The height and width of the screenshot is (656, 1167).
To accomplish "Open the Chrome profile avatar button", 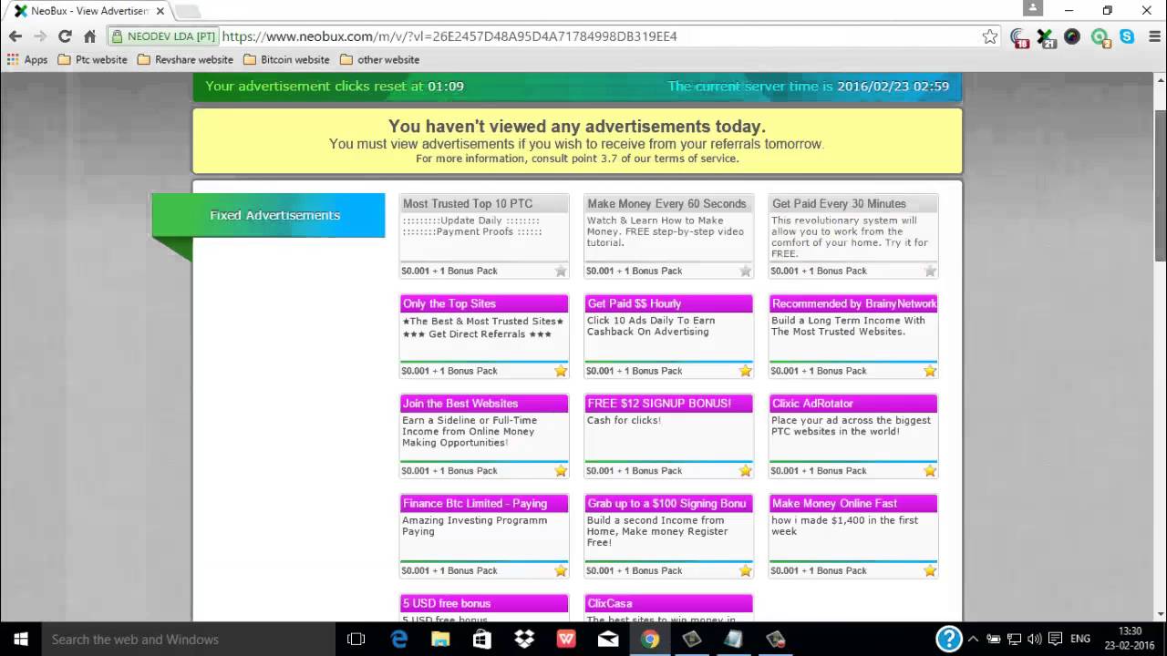I will point(1032,8).
